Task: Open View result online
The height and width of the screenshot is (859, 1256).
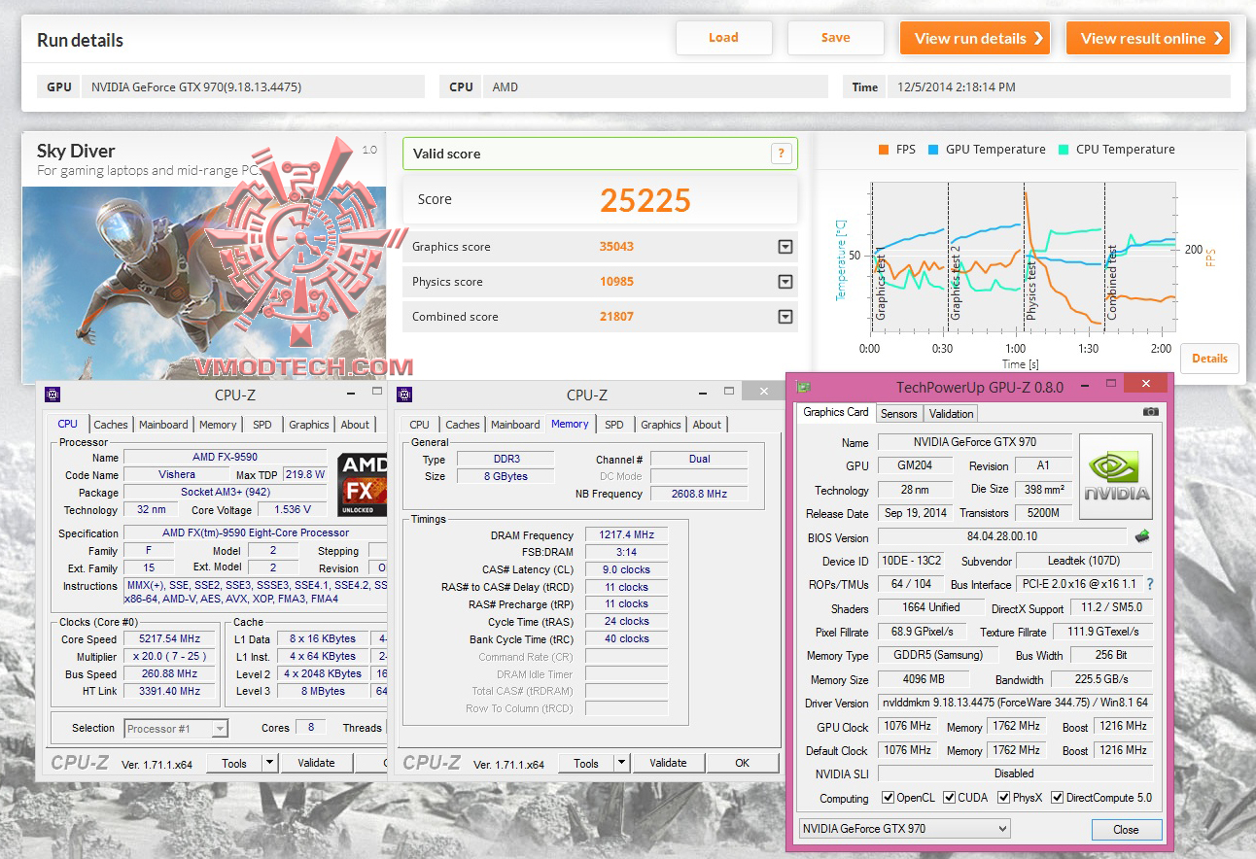Action: (1148, 38)
